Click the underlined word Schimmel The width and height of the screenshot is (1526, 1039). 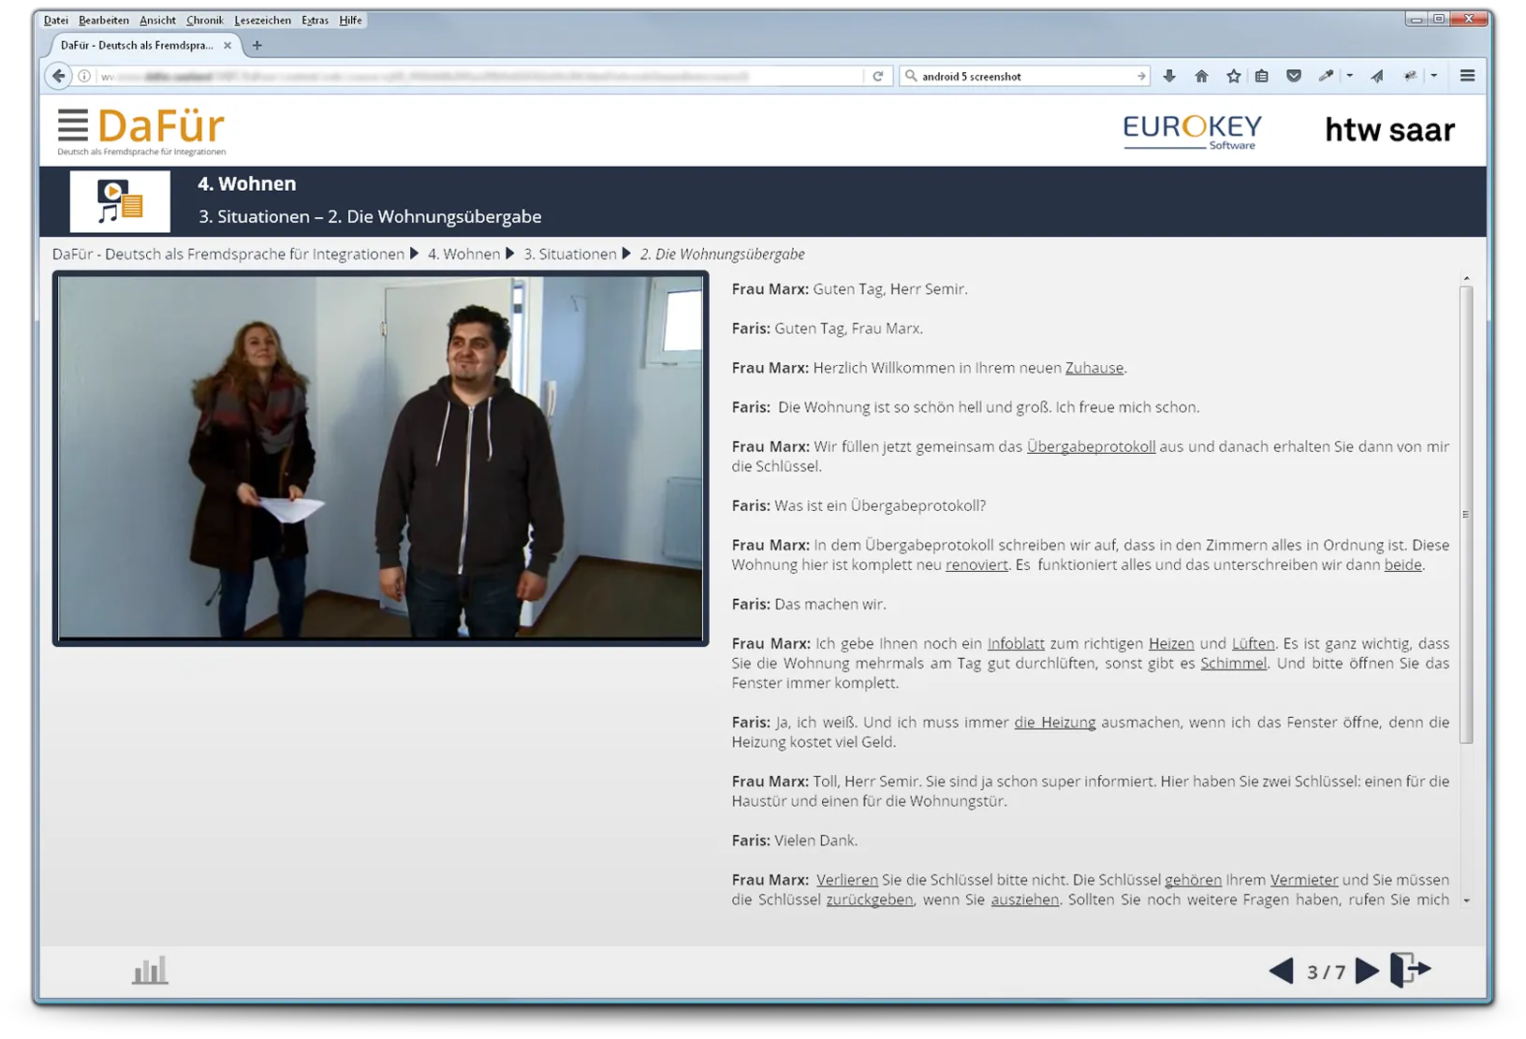pyautogui.click(x=1233, y=664)
